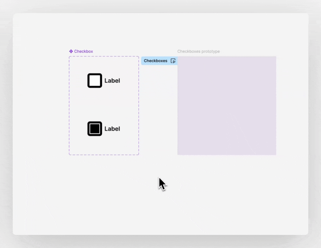Image resolution: width=321 pixels, height=248 pixels.
Task: Click bottom-right corner of the lavender frame
Action: point(276,154)
